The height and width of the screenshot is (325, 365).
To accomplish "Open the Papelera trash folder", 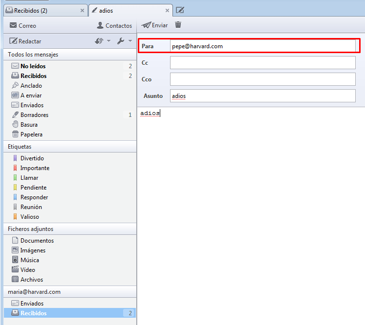I will 31,134.
